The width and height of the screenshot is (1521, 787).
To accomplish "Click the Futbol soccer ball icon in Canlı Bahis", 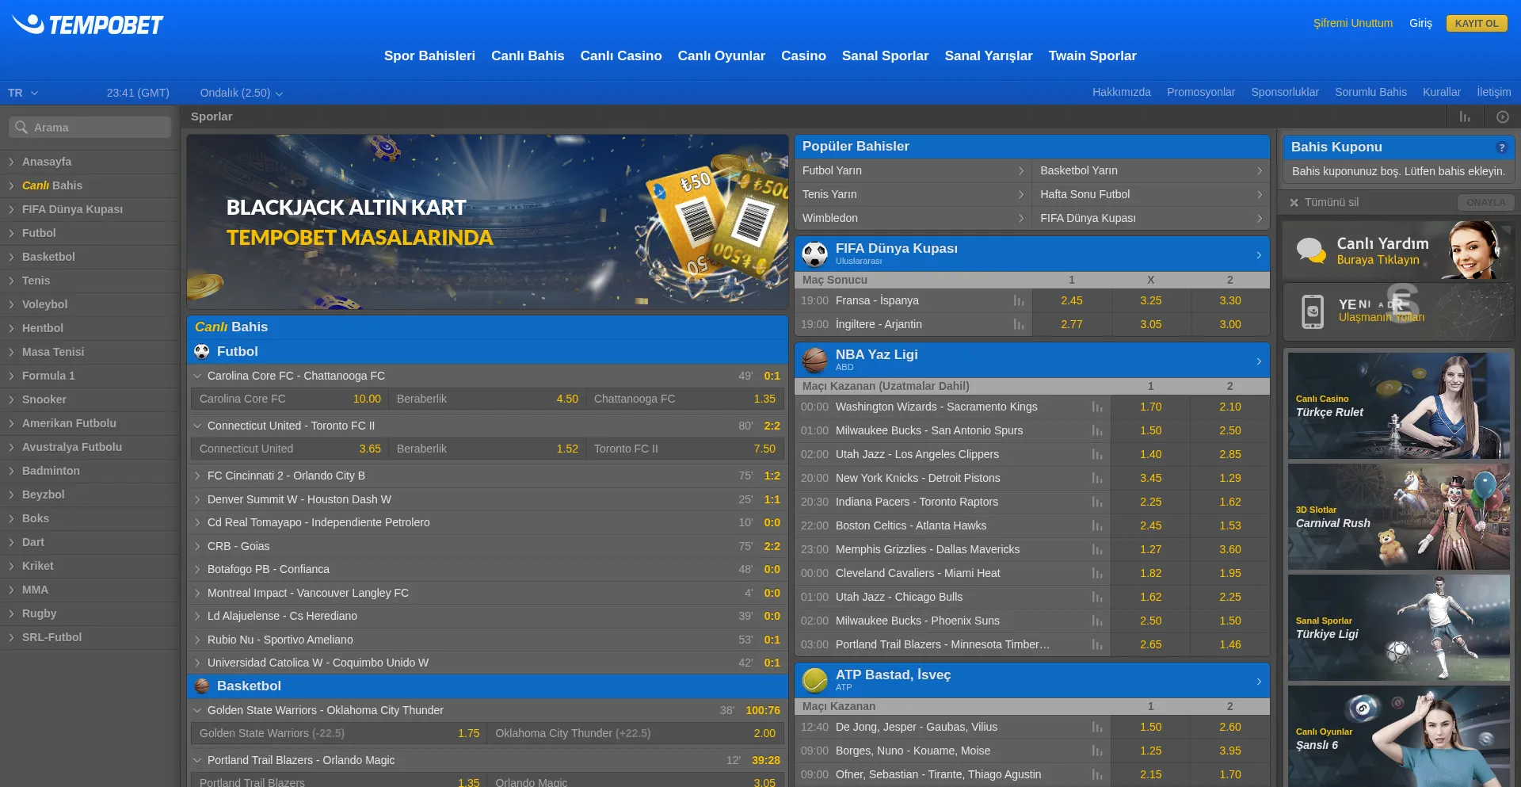I will [x=202, y=352].
